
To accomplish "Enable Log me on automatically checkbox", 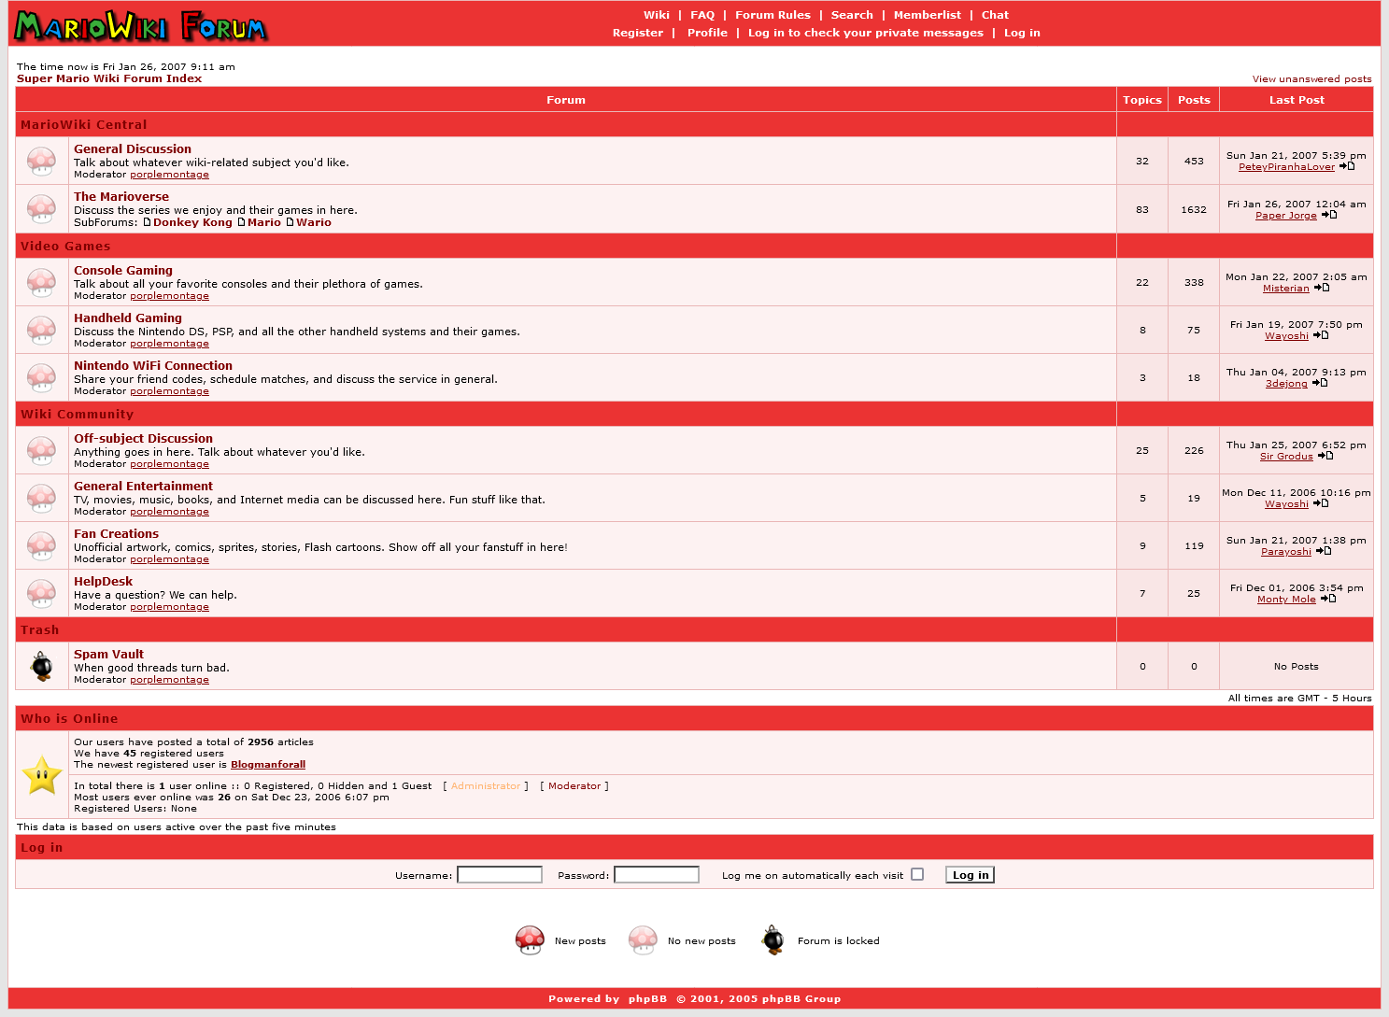I will coord(917,874).
